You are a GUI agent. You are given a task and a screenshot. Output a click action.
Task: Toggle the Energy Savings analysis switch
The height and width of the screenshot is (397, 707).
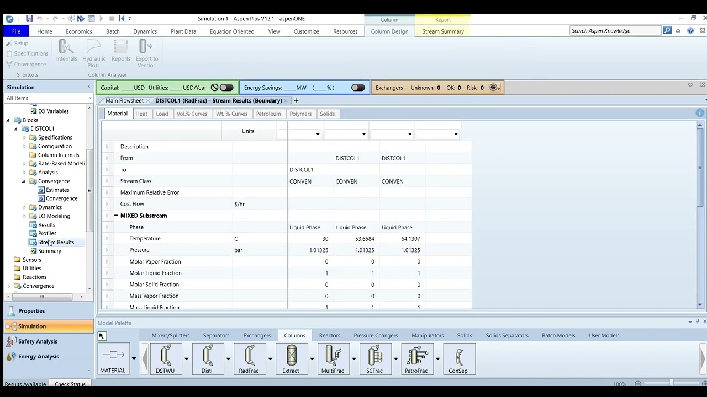coord(358,88)
